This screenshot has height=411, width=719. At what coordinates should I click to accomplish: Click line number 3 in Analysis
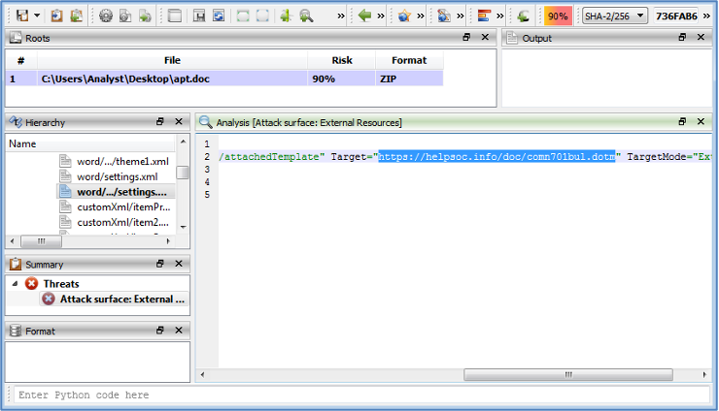point(207,170)
